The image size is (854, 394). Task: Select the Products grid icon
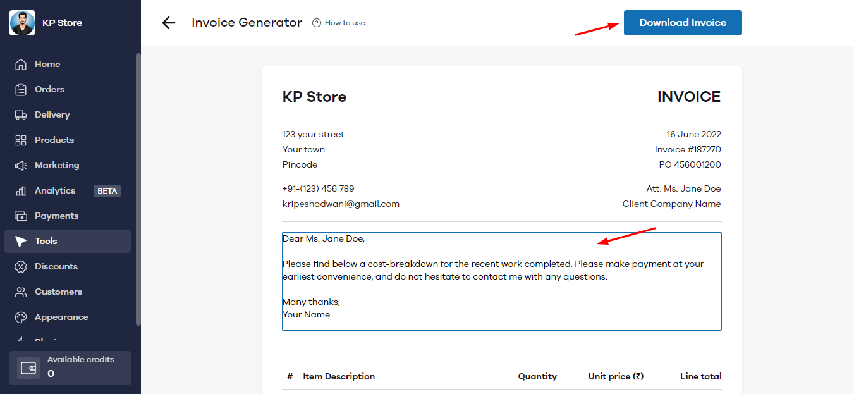pos(21,140)
